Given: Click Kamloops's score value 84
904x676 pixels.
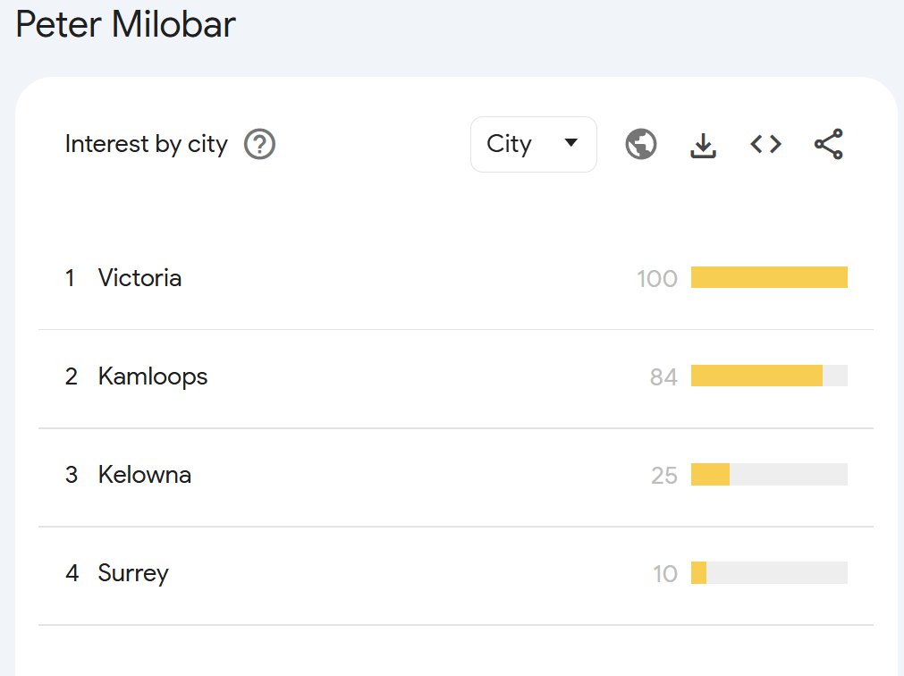Looking at the screenshot, I should click(663, 377).
